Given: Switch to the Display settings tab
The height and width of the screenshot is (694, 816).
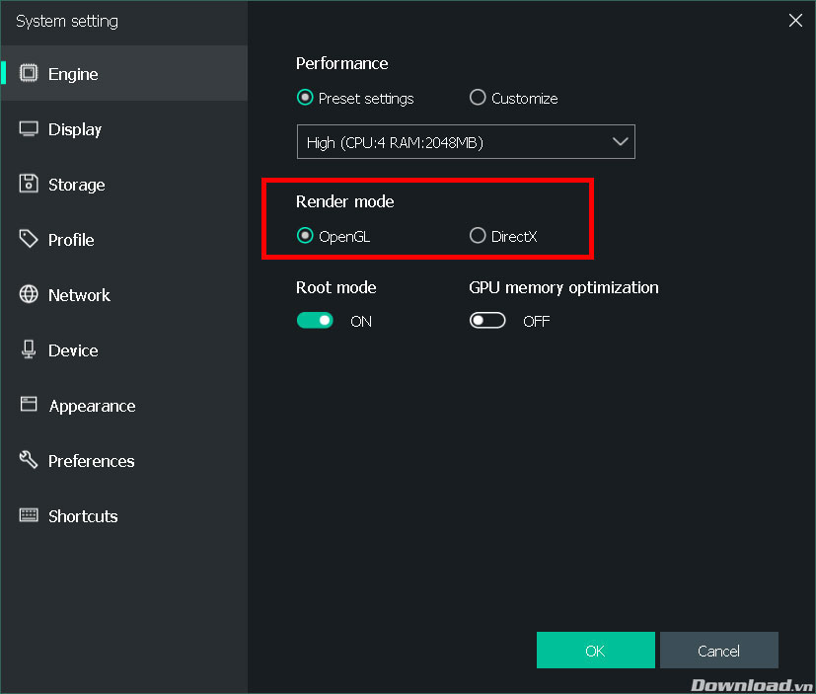Looking at the screenshot, I should 124,128.
